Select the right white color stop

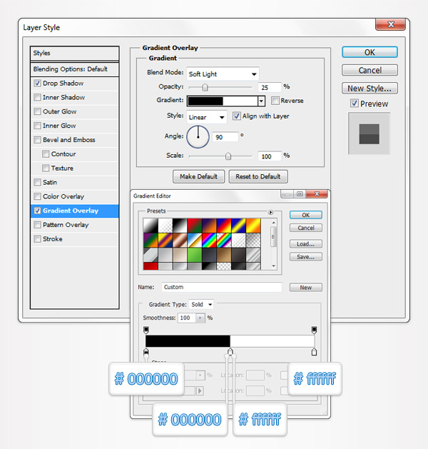point(314,352)
